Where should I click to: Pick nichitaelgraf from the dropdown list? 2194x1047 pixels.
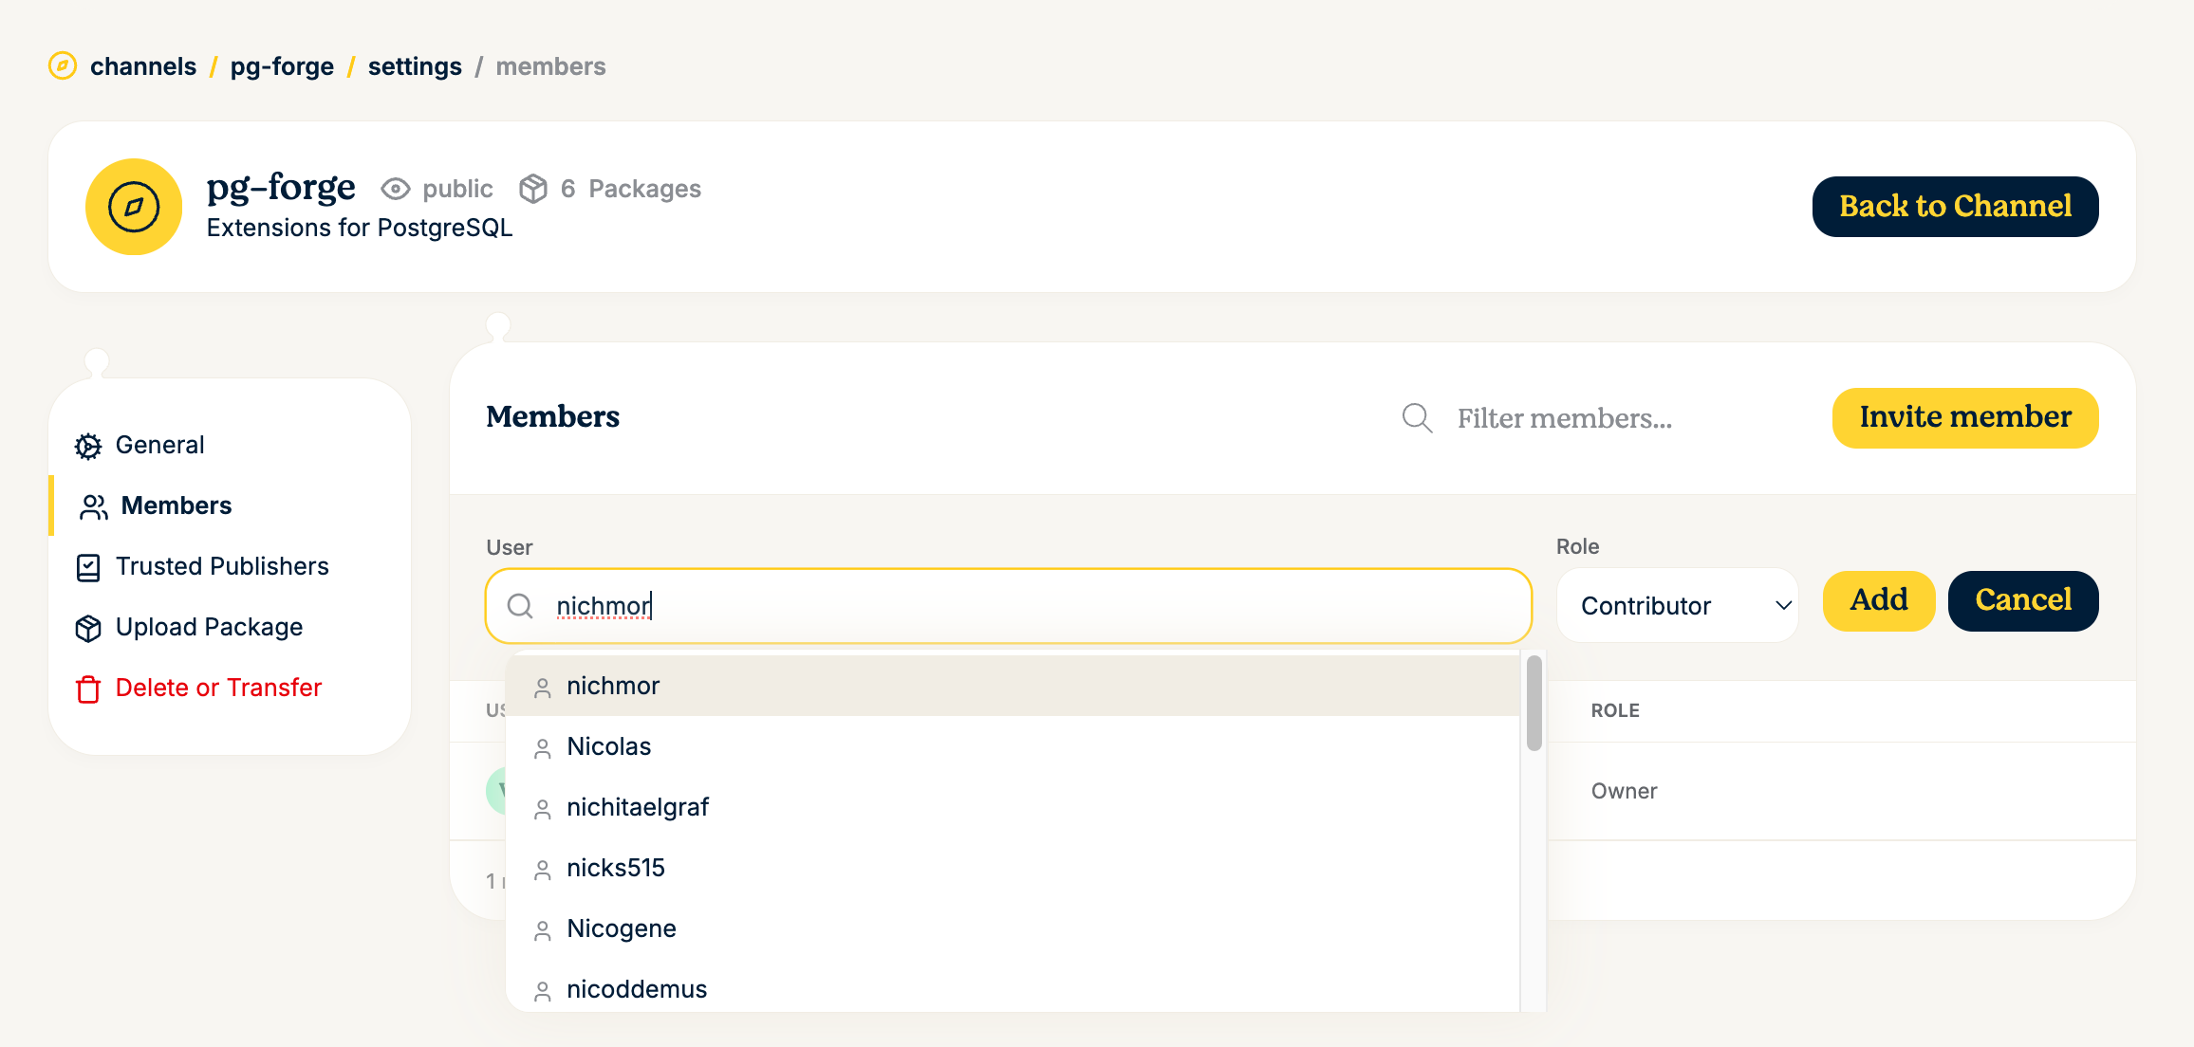638,807
